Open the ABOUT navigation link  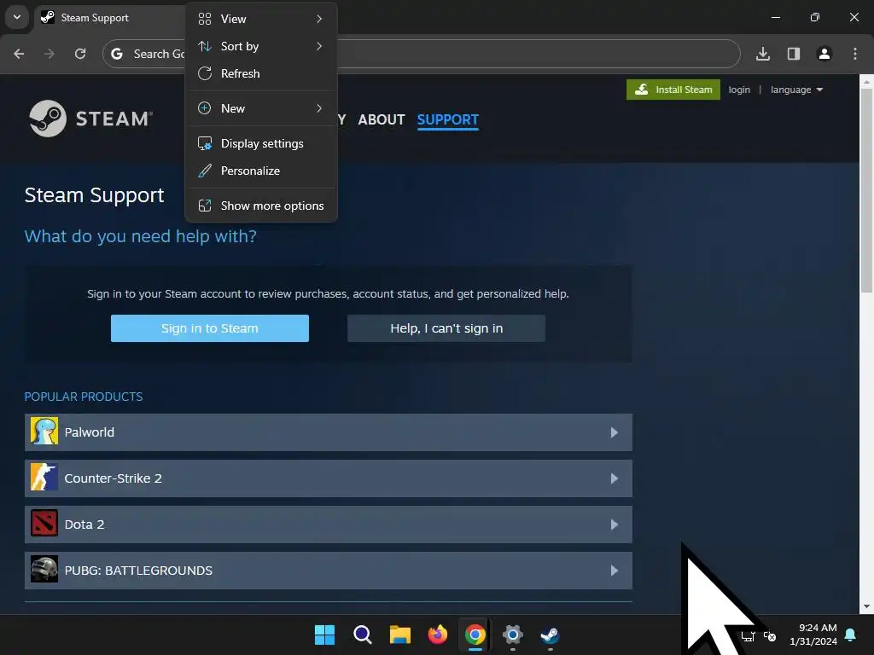click(x=382, y=119)
